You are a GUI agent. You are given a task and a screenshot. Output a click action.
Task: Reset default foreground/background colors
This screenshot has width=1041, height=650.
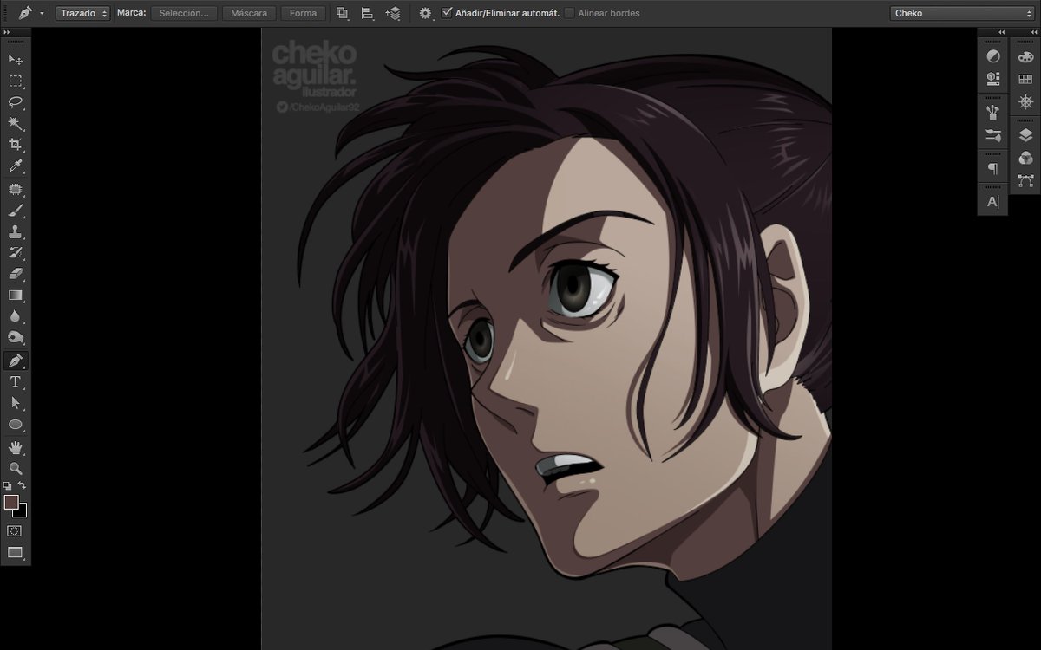(x=8, y=486)
